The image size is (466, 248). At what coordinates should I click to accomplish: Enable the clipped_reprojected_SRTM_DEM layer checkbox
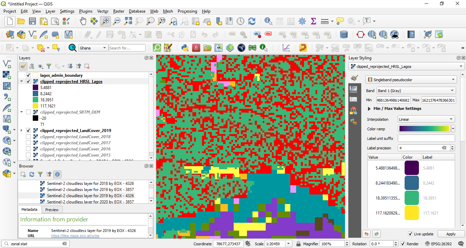tap(28, 112)
